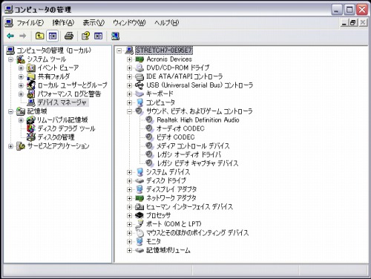The height and width of the screenshot is (279, 371).
Task: Collapse the サウンド、ビデオ、およびゲーム コントローラ node
Action: click(x=129, y=111)
